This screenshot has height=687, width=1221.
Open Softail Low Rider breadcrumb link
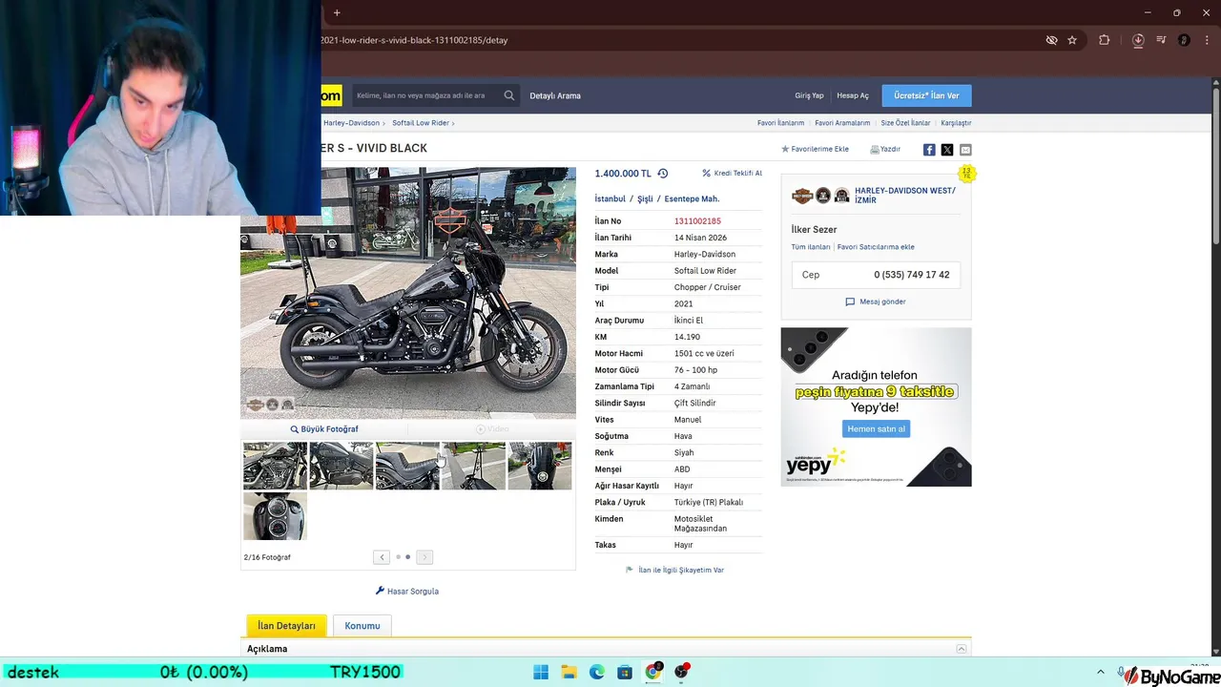coord(421,123)
